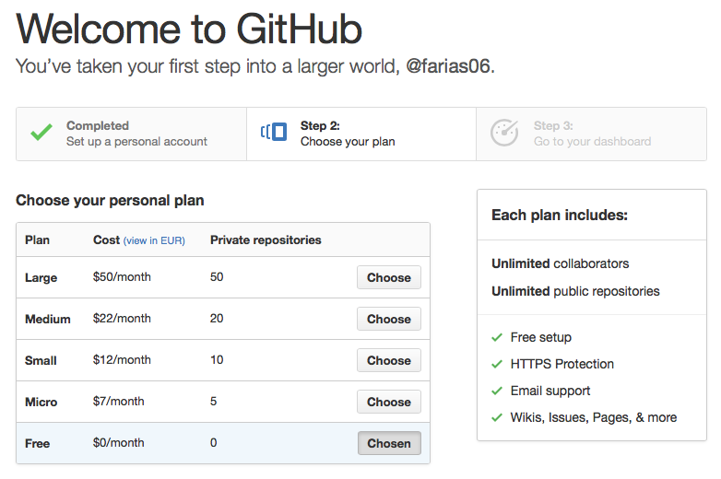Viewport: 721px width, 479px height.
Task: Choose the Micro plan
Action: pyautogui.click(x=388, y=402)
